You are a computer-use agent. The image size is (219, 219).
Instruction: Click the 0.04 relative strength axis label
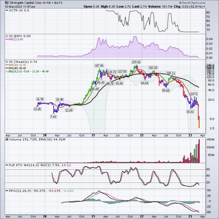210,39
